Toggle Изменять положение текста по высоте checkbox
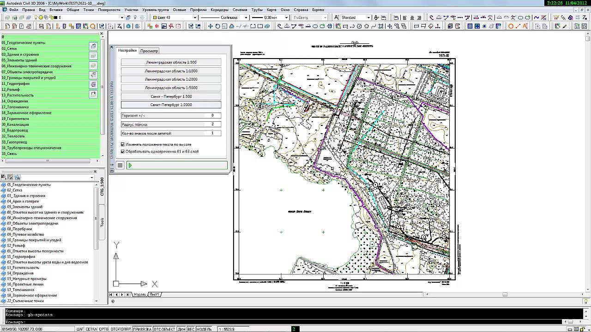Viewport: 591px width, 332px height. coord(123,144)
